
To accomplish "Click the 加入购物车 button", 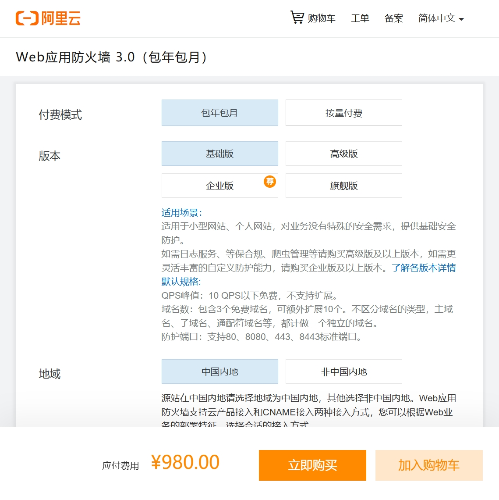I will [429, 465].
